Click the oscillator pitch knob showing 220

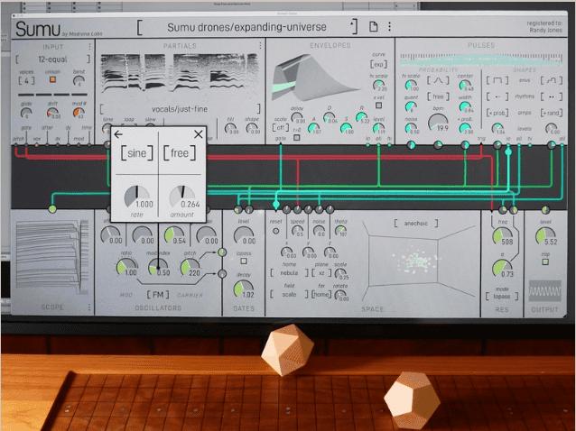click(x=190, y=268)
